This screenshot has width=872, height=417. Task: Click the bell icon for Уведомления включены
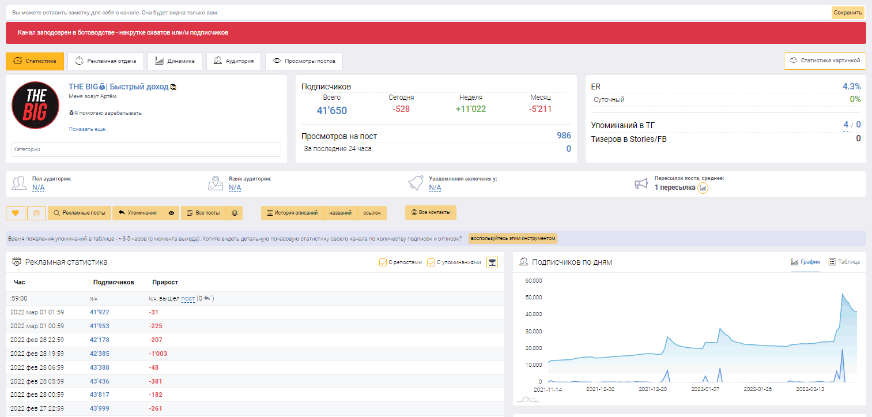pyautogui.click(x=415, y=183)
